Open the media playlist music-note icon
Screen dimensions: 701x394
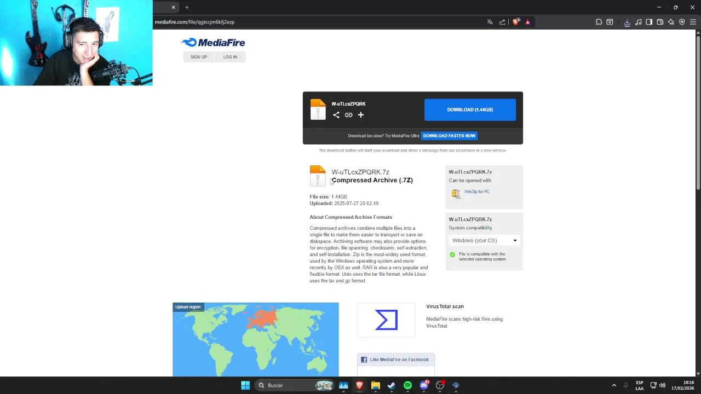click(638, 22)
